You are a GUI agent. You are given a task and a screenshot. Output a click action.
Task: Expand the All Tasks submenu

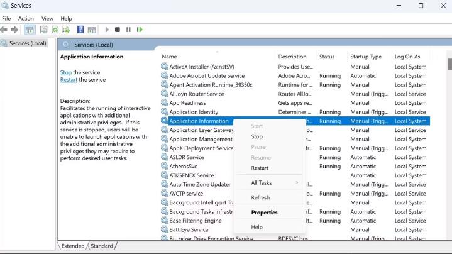(x=270, y=183)
